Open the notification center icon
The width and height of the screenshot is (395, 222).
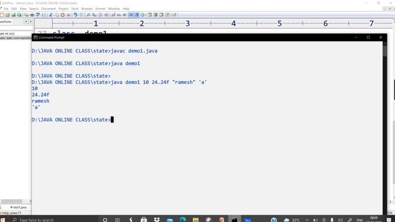pyautogui.click(x=389, y=220)
